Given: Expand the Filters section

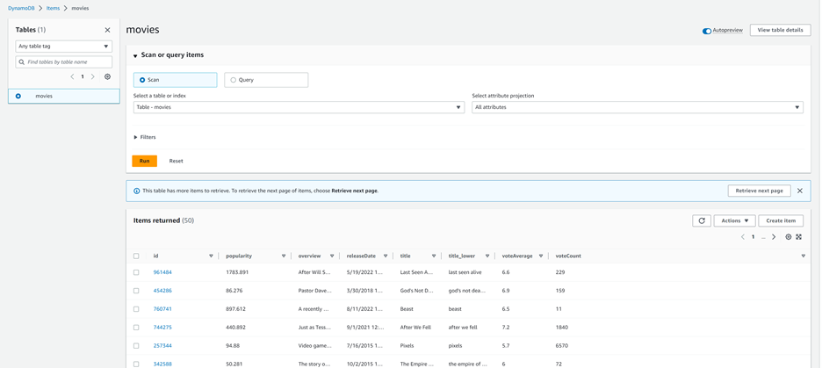Looking at the screenshot, I should [x=145, y=137].
